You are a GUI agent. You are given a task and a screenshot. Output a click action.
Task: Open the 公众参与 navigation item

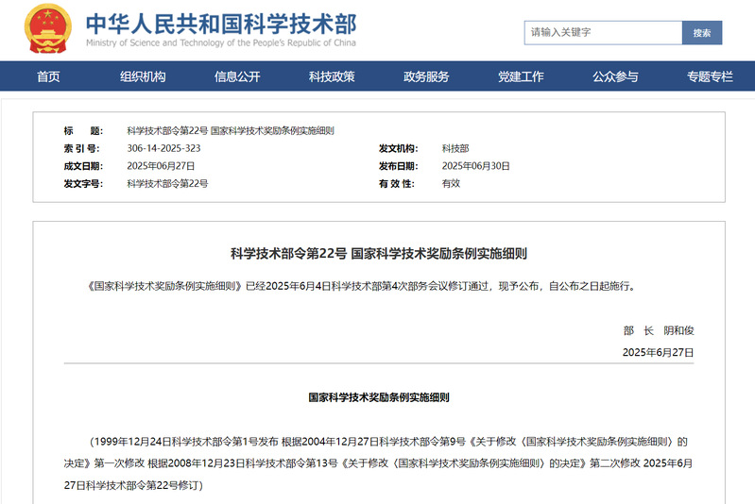[615, 76]
